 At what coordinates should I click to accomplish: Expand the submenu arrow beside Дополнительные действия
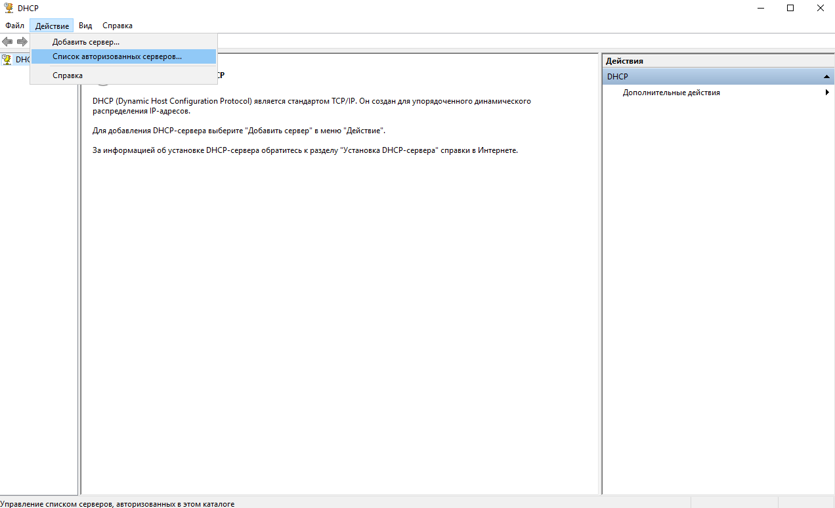[827, 93]
